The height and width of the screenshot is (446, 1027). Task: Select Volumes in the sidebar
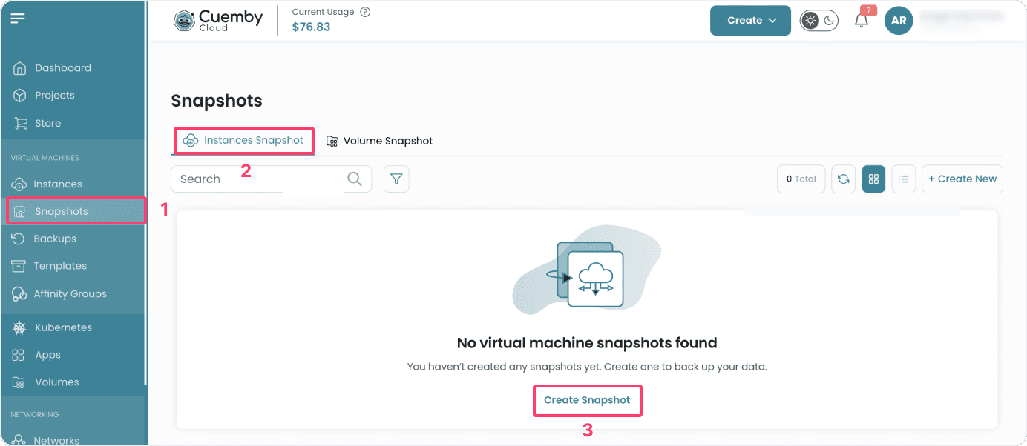tap(57, 382)
